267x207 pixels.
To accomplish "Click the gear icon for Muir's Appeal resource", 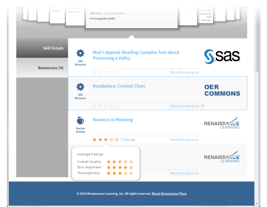I will click(80, 53).
